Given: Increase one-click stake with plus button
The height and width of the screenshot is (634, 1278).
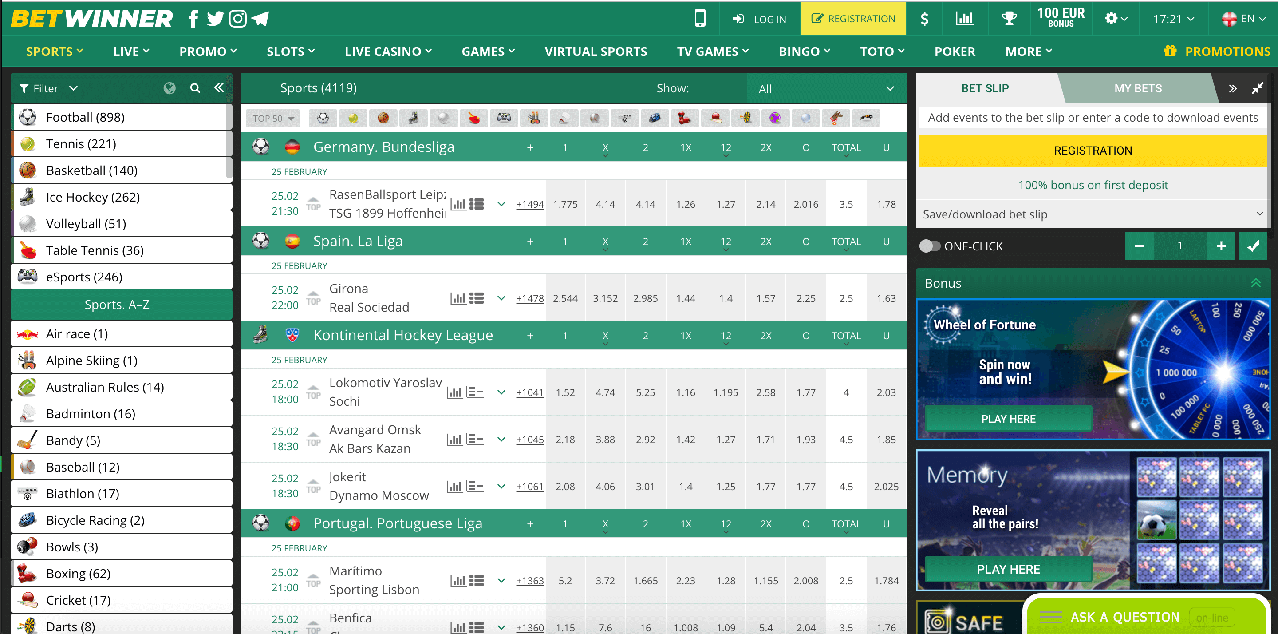Looking at the screenshot, I should click(x=1221, y=246).
